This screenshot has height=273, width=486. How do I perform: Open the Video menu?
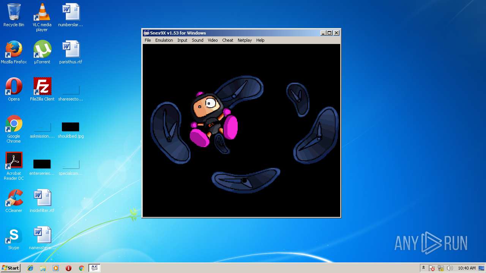213,40
